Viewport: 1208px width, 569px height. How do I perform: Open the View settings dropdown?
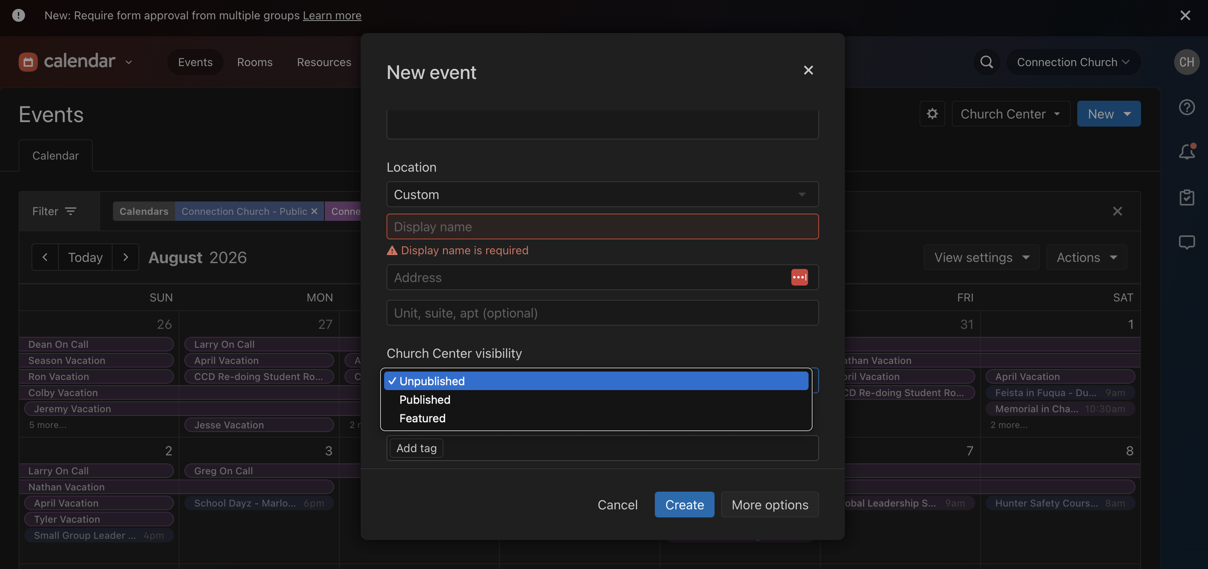click(x=981, y=257)
